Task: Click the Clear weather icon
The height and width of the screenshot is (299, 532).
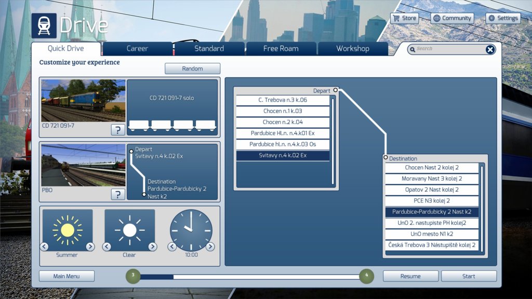Action: coord(129,230)
